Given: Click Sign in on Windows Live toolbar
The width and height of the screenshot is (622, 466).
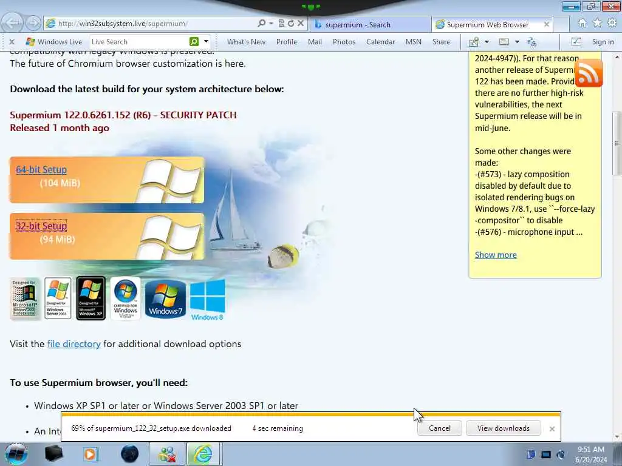Looking at the screenshot, I should point(603,42).
